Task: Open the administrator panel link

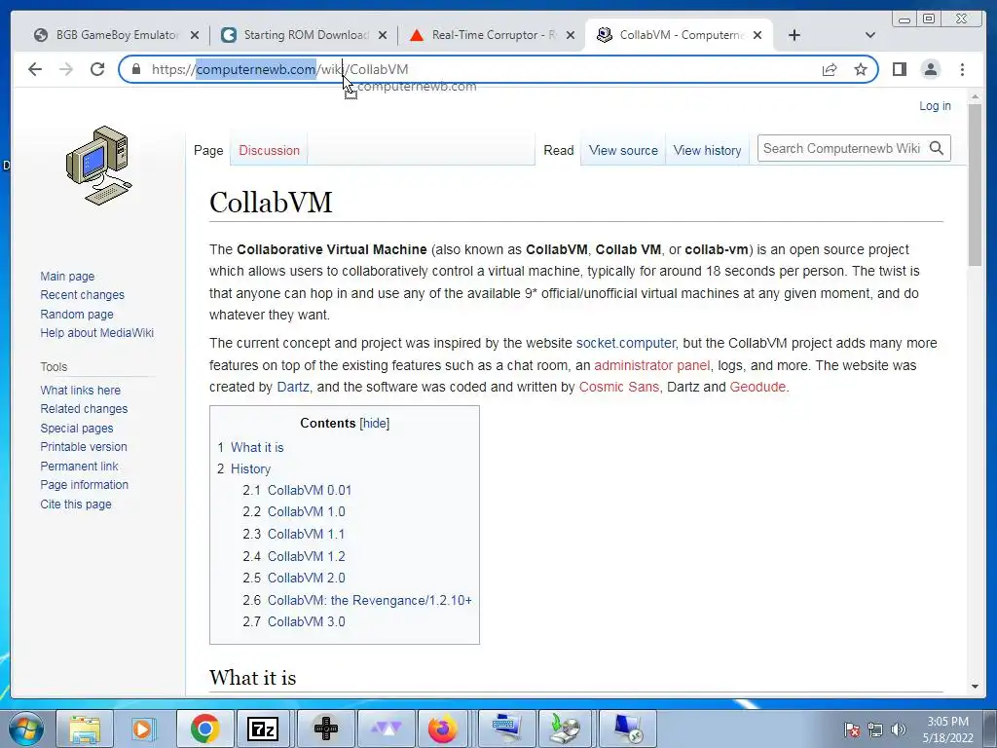Action: point(651,365)
